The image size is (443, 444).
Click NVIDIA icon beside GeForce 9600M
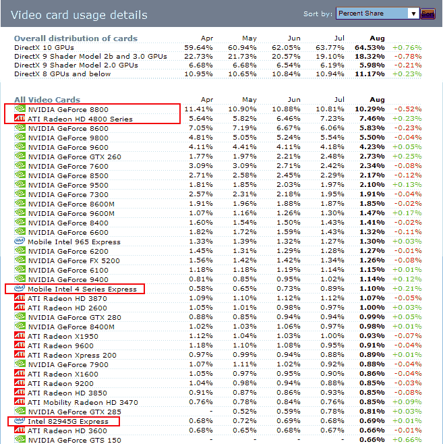pos(20,213)
